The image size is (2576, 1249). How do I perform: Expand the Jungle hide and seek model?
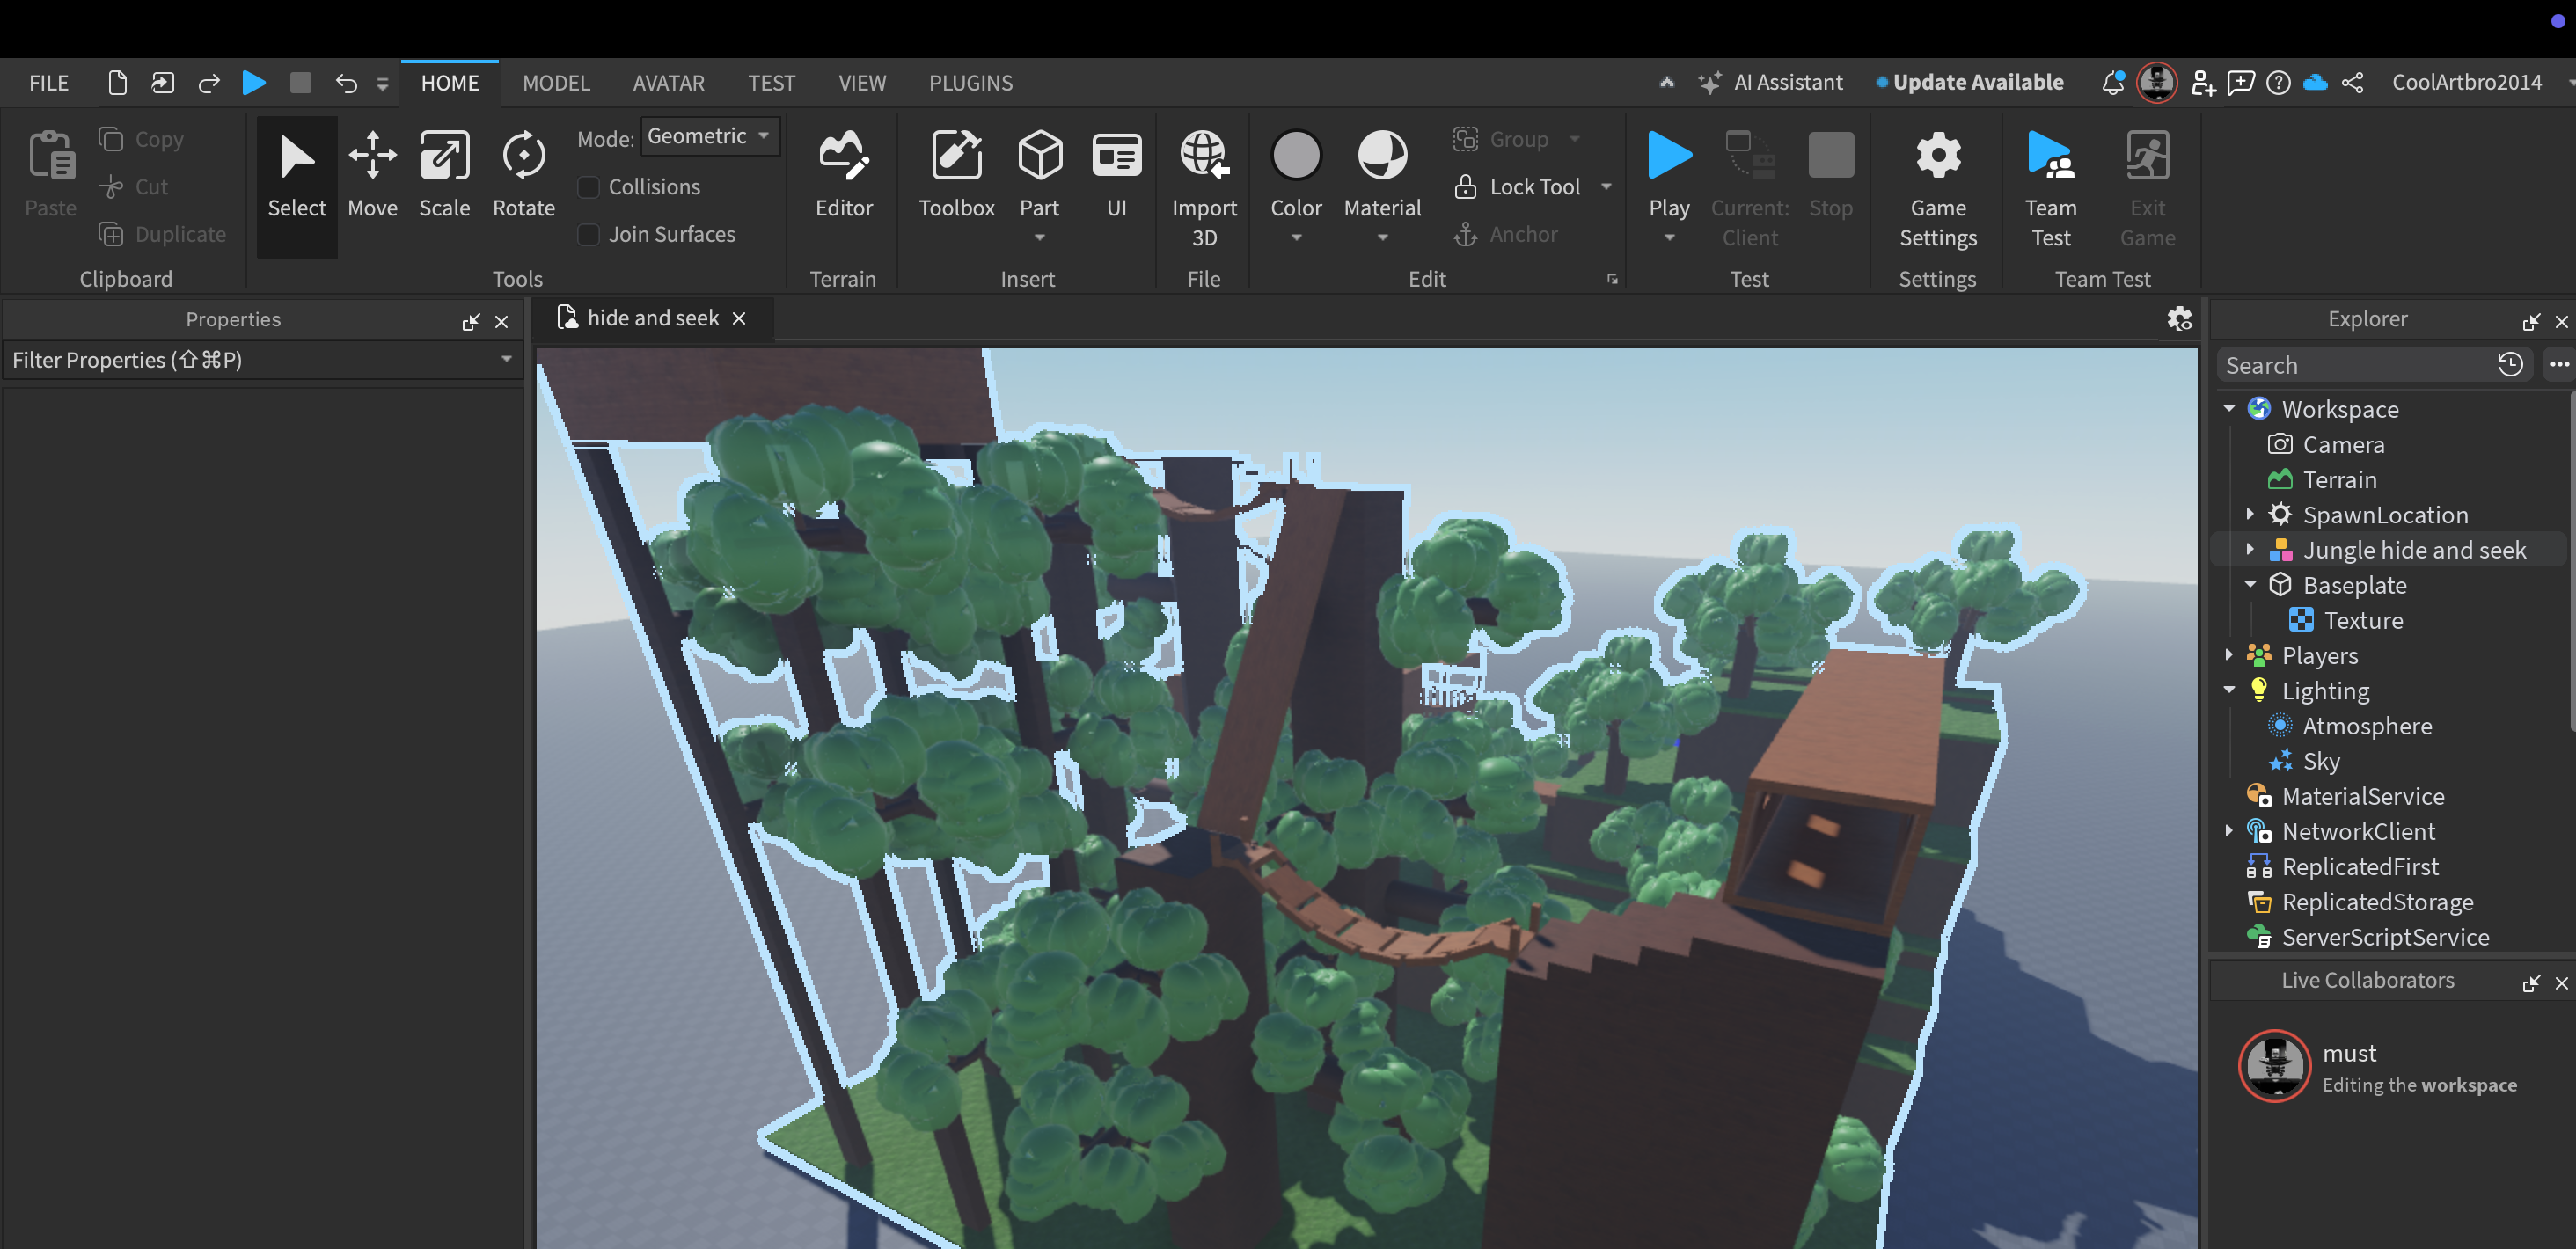(x=2250, y=549)
